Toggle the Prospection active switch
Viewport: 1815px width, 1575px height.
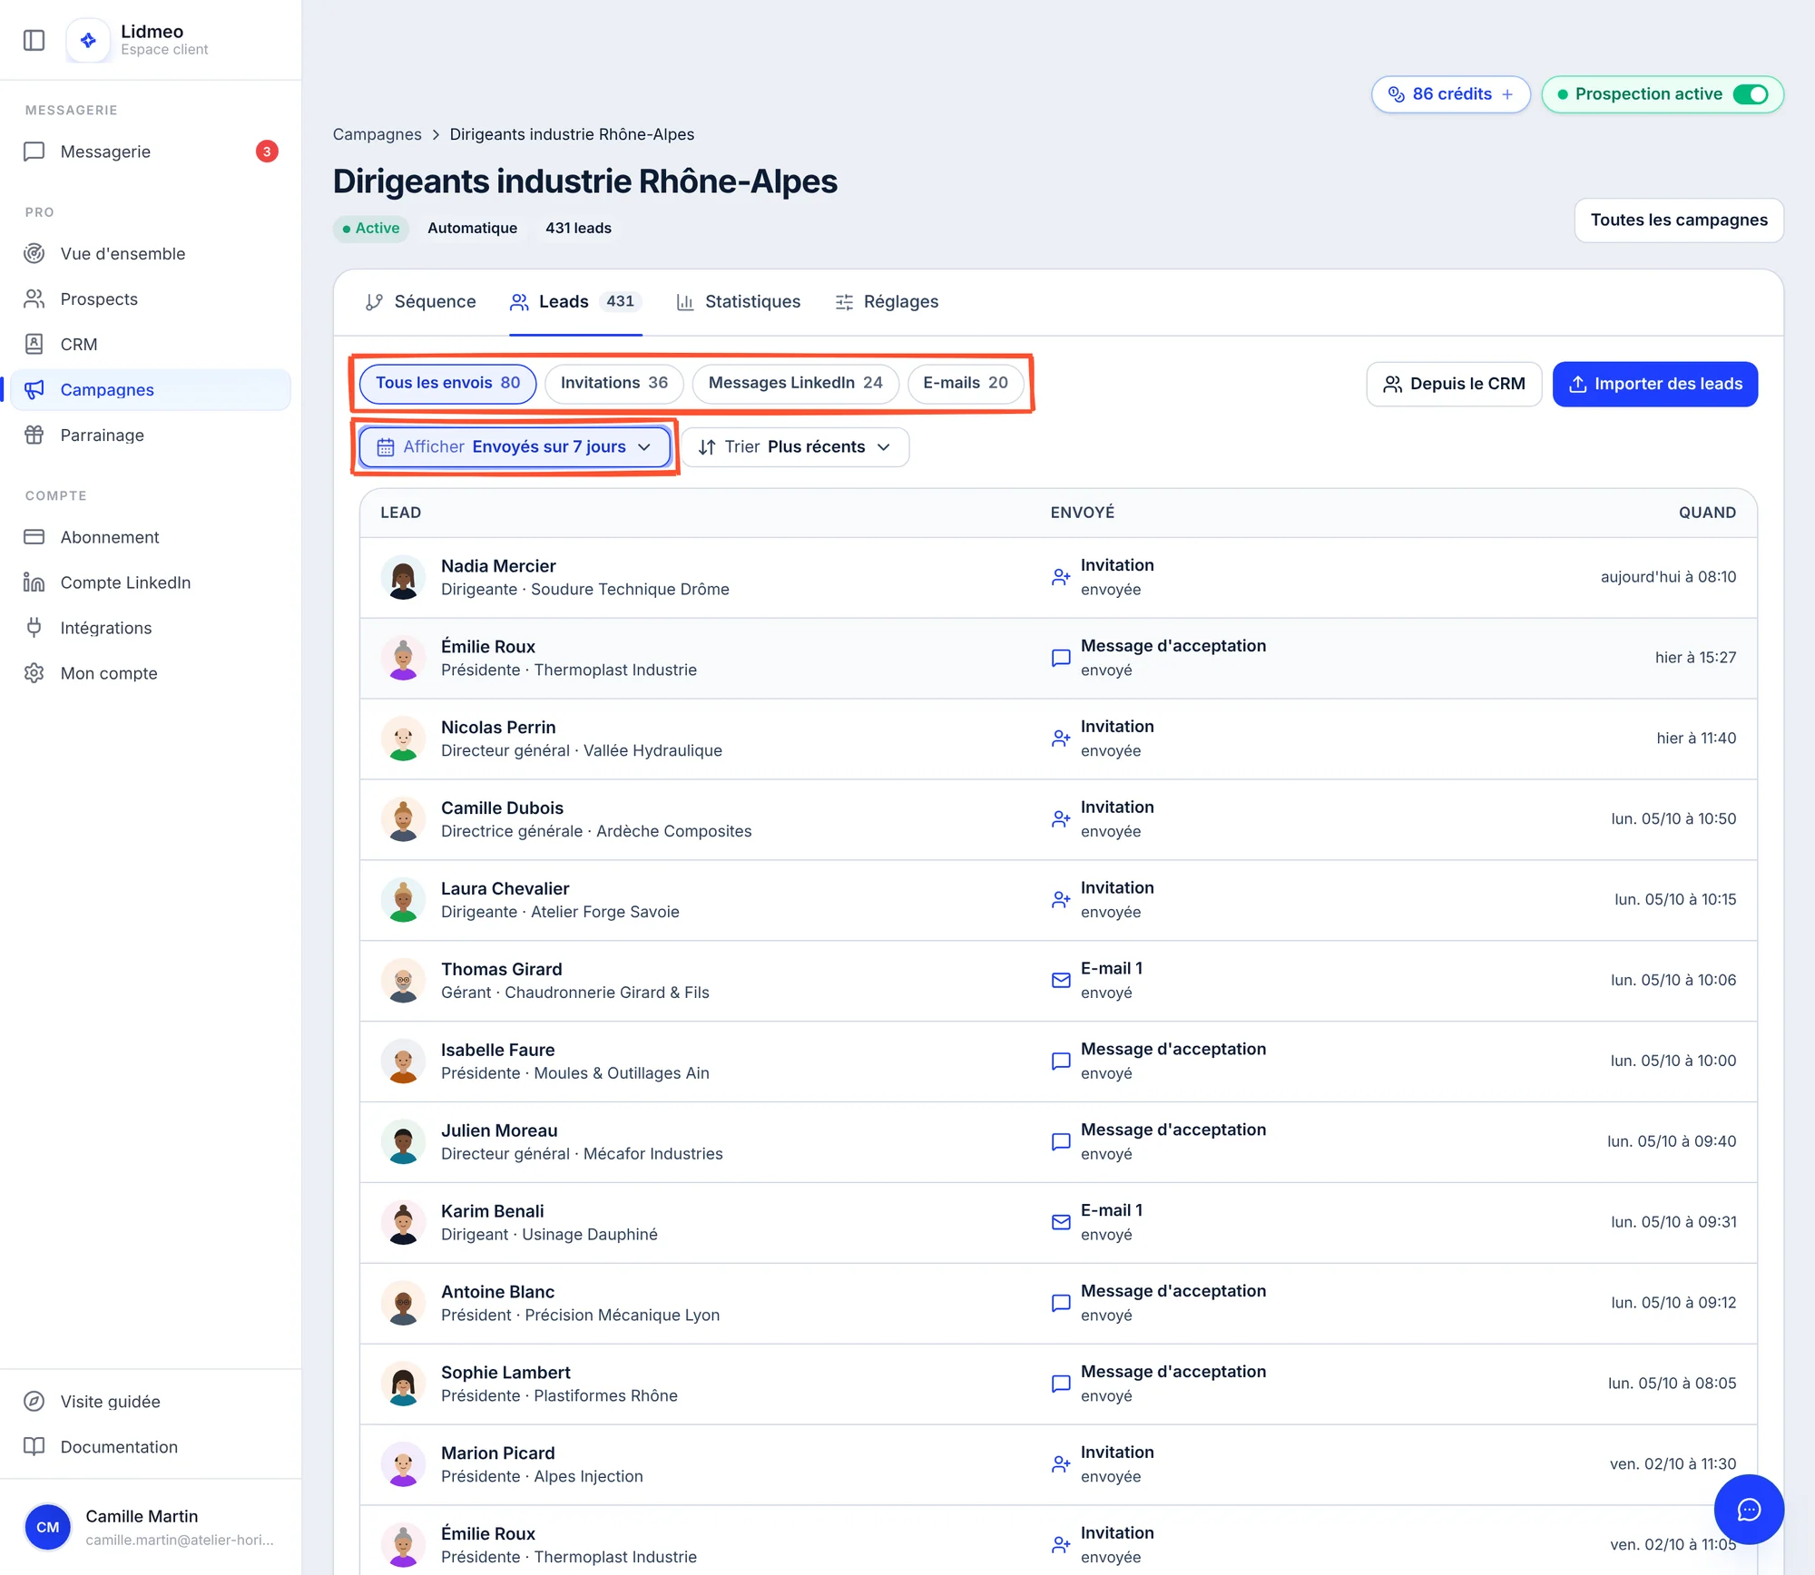(1751, 94)
